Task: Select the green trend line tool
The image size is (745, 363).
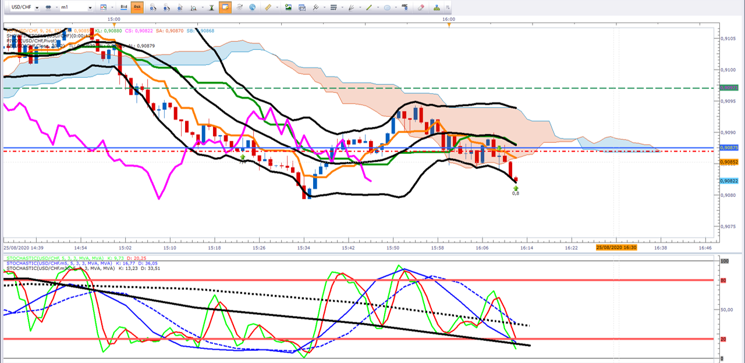Action: click(x=368, y=8)
